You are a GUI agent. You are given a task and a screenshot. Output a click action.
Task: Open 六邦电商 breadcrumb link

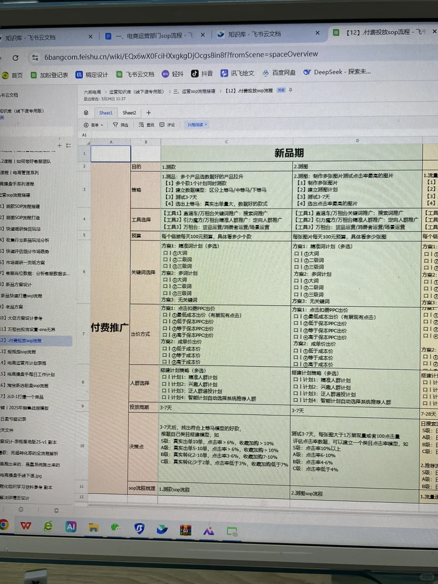coord(92,92)
